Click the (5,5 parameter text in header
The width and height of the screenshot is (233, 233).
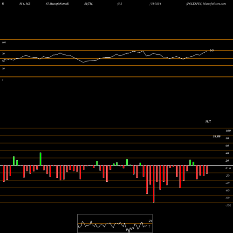pos(120,4)
